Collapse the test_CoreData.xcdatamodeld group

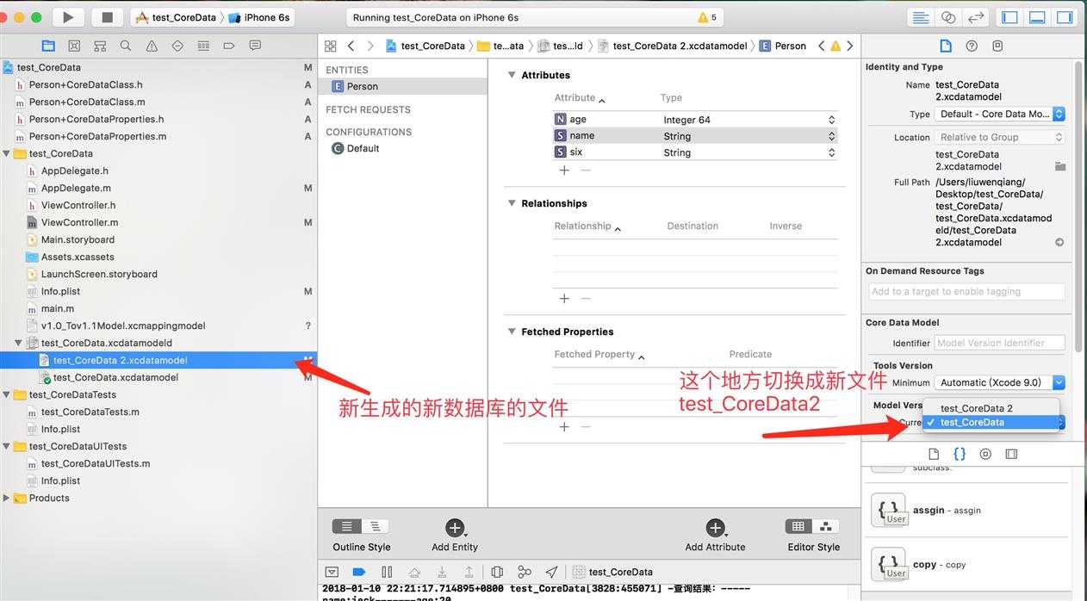point(19,343)
